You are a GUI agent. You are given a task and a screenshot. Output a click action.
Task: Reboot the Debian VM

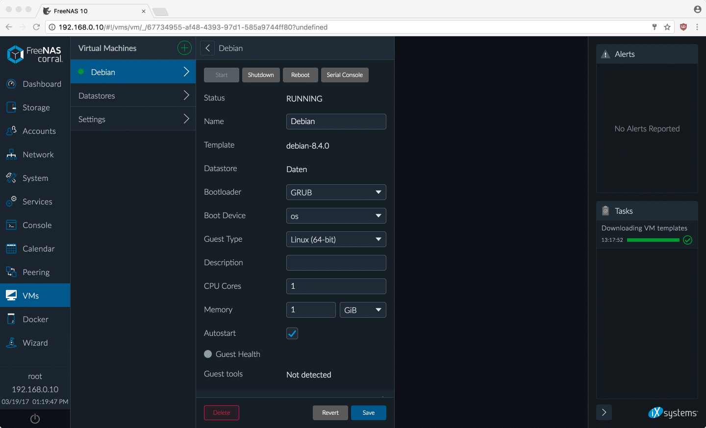[x=301, y=75]
